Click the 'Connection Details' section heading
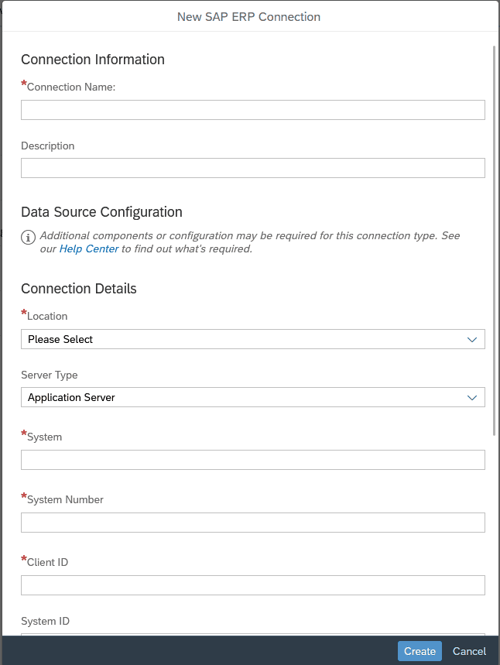The image size is (500, 665). (x=79, y=289)
